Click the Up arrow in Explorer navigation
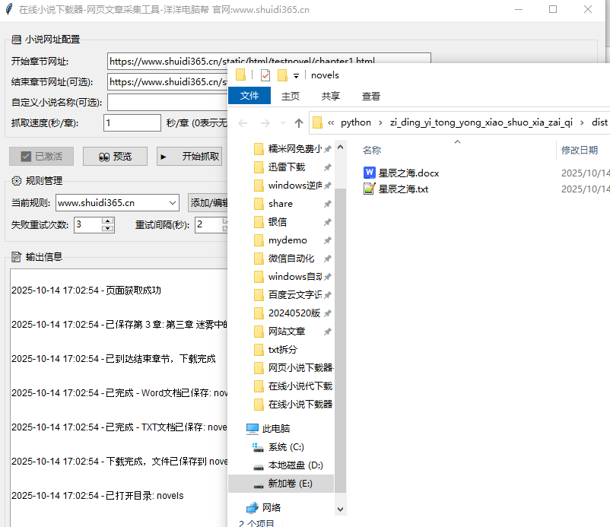Screen dimensions: 610x527 coord(299,122)
